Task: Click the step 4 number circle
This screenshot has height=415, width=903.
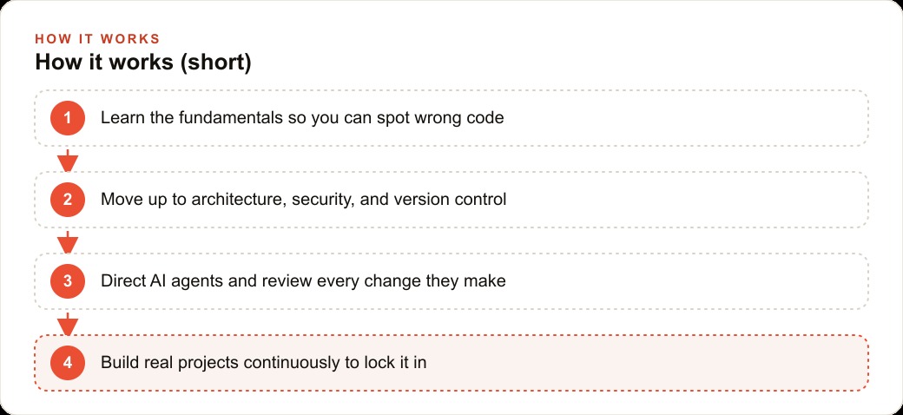Action: coord(68,363)
